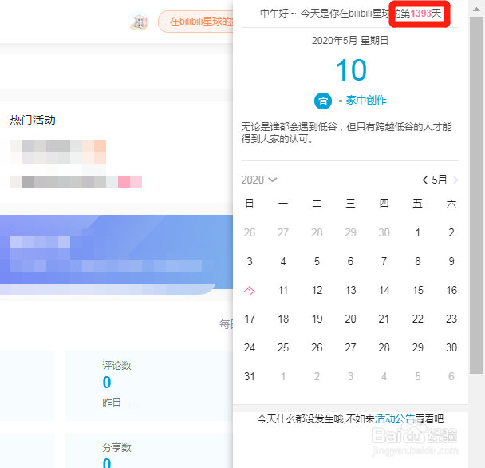Select greyed June 5 date
Screen dimensions: 485x468
pos(417,377)
